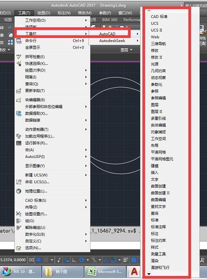
Task: Click the Update Field (更新字段) icon
Action: click(19, 91)
